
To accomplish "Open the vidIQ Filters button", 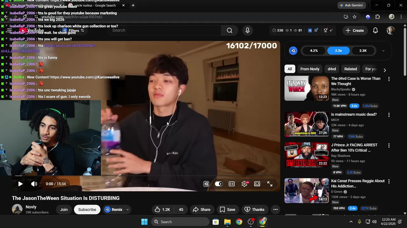I will (73, 30).
